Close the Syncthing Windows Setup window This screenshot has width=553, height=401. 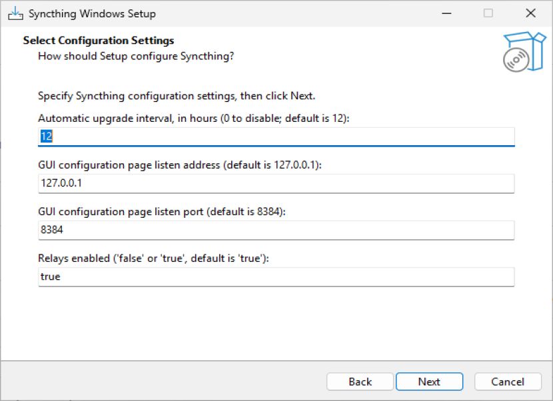coord(530,13)
